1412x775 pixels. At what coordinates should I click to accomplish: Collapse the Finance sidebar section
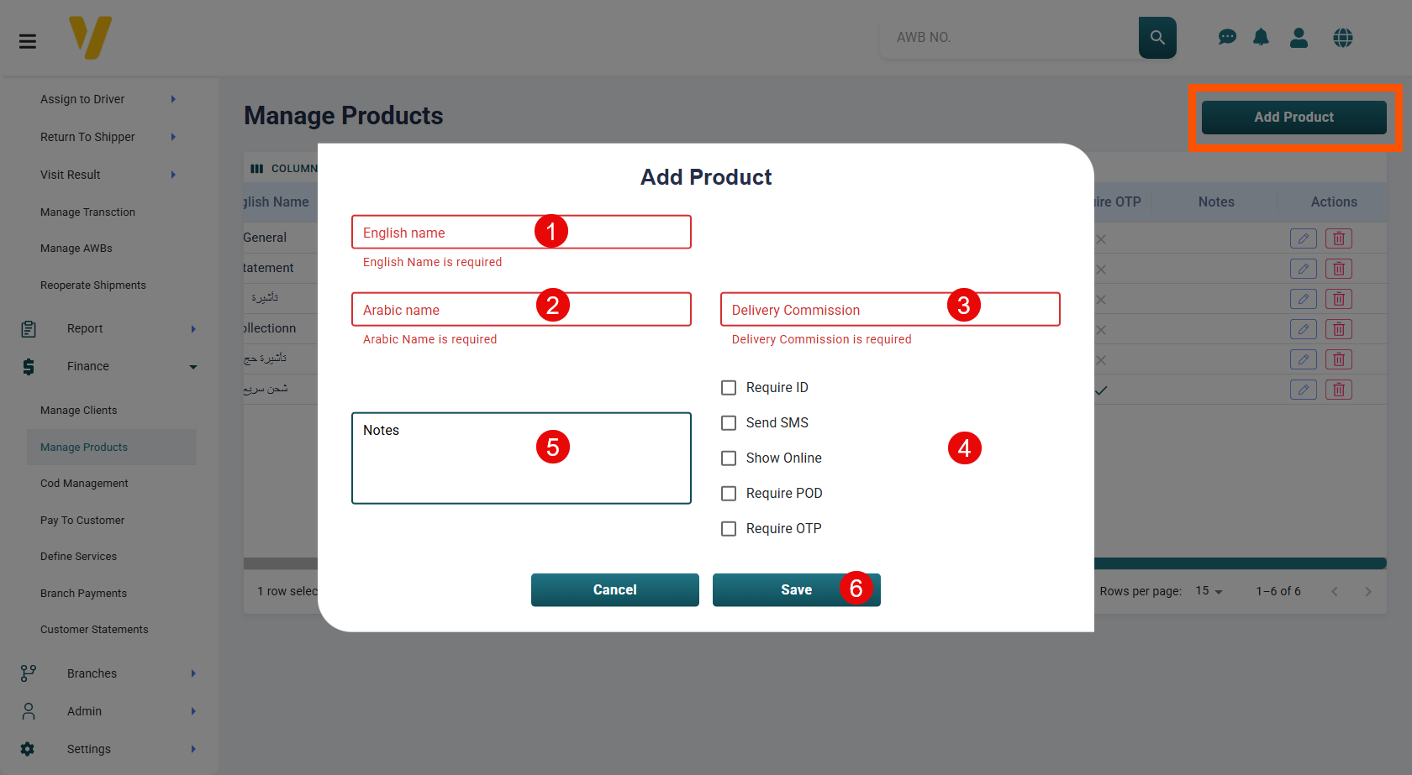tap(192, 366)
